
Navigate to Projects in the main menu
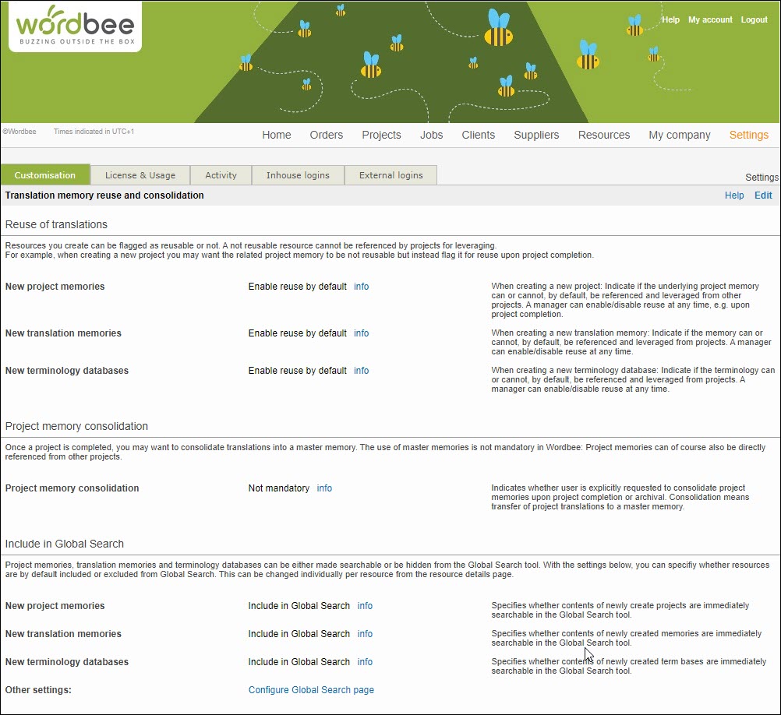click(x=381, y=135)
